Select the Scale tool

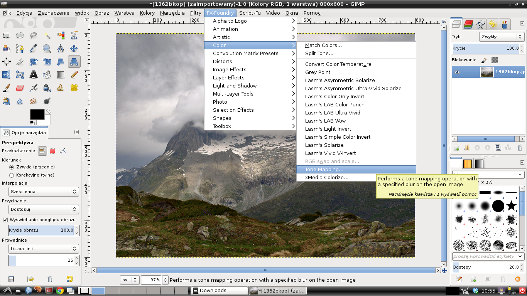pyautogui.click(x=47, y=62)
